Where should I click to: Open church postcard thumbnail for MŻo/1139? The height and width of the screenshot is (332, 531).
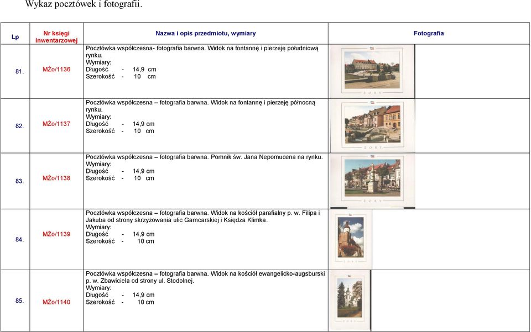tap(351, 239)
